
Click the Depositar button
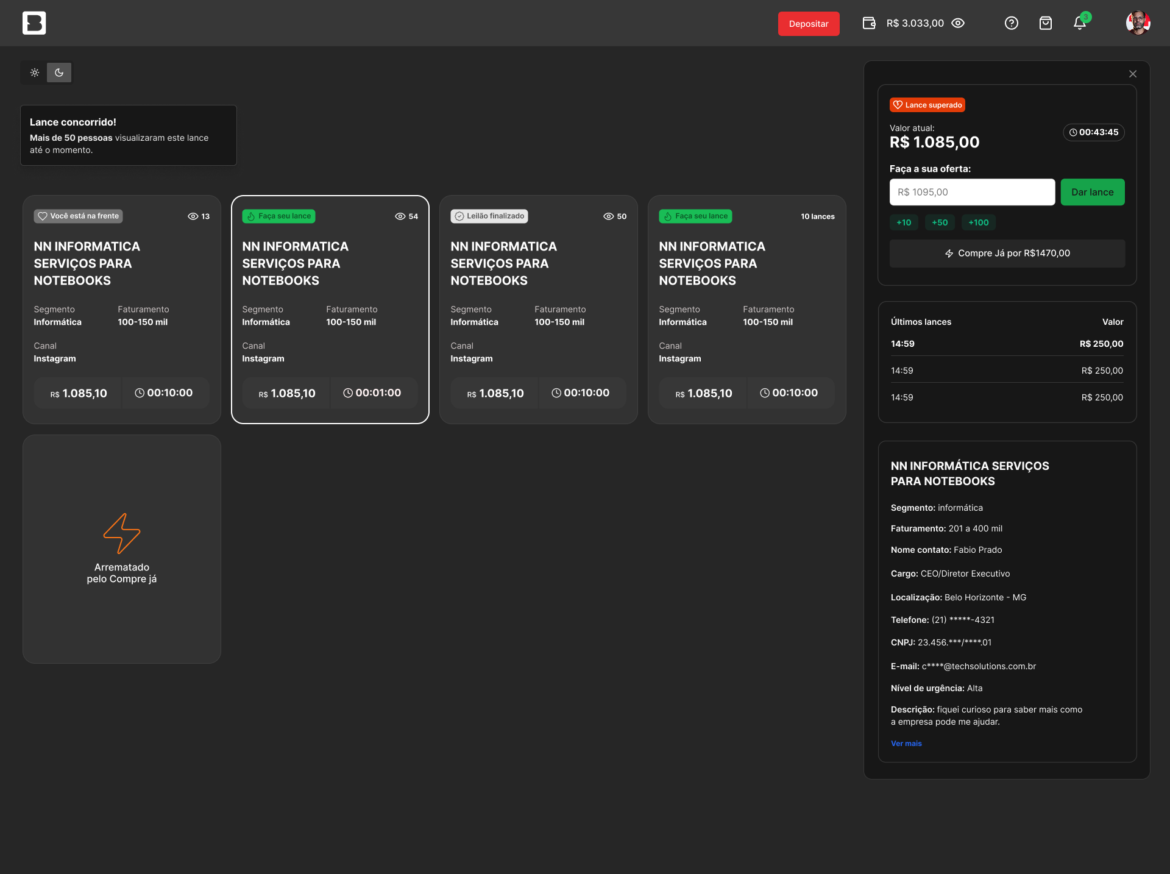click(809, 24)
